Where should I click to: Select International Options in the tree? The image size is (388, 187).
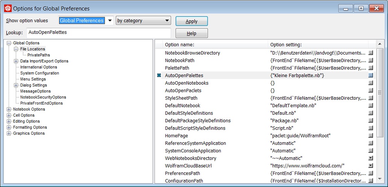click(39, 67)
